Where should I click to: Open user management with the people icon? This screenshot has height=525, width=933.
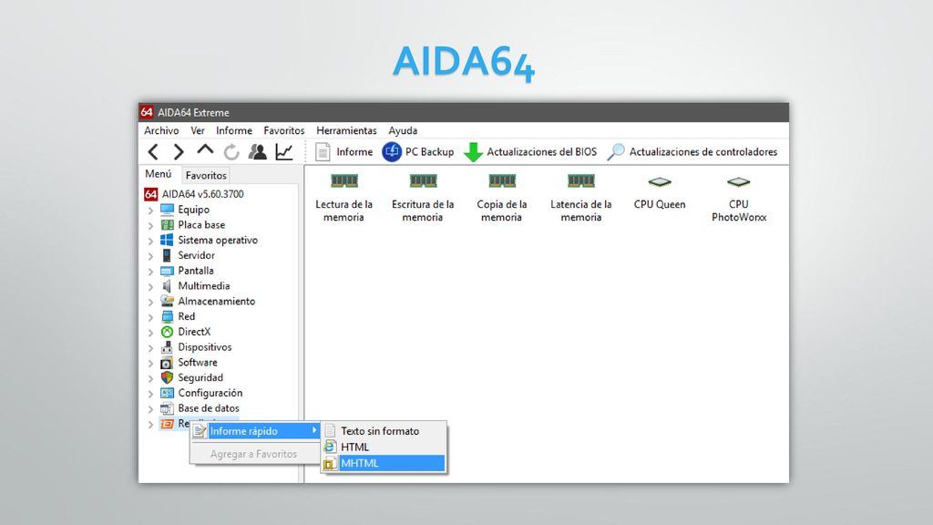coord(258,152)
